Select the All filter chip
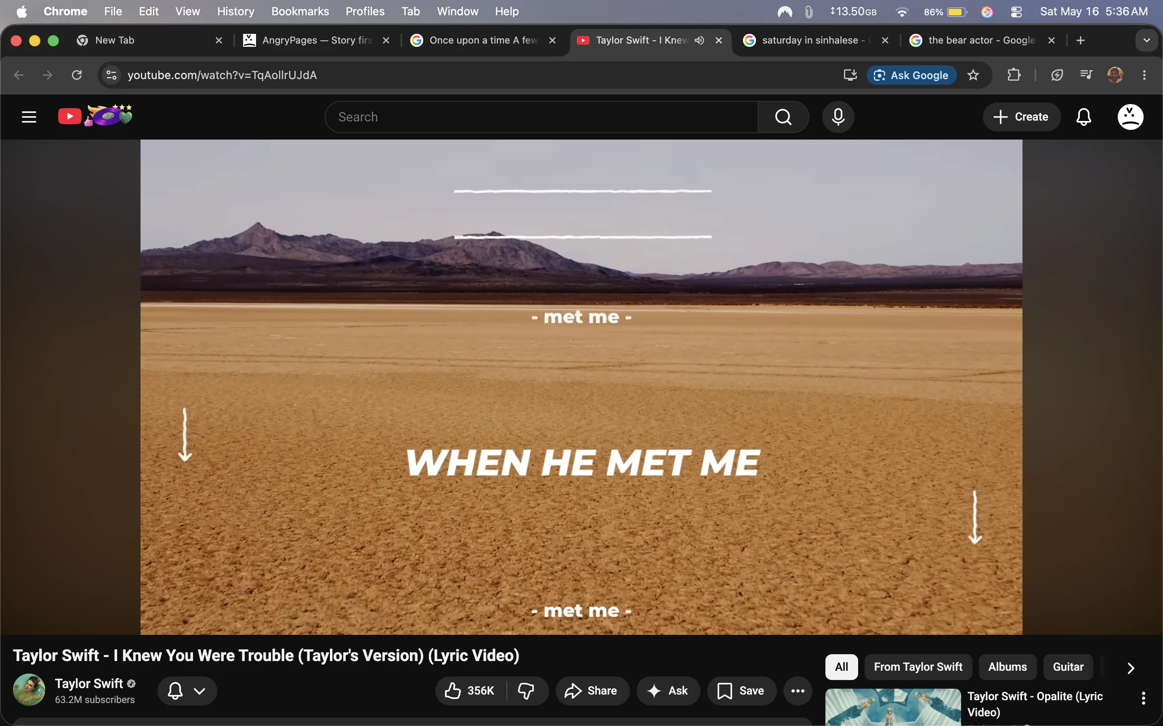The height and width of the screenshot is (726, 1163). tap(842, 667)
